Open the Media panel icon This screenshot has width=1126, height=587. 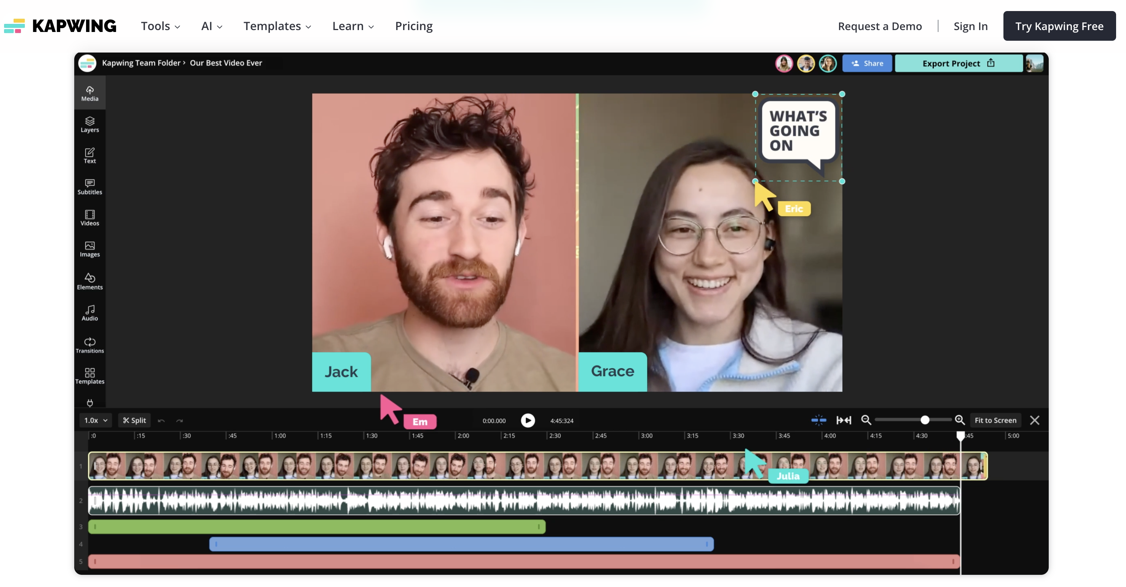coord(89,93)
